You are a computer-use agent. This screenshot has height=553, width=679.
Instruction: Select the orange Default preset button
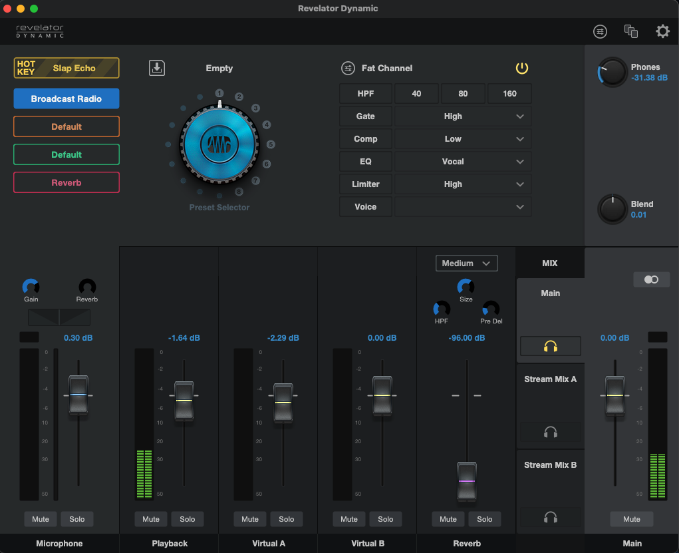67,126
